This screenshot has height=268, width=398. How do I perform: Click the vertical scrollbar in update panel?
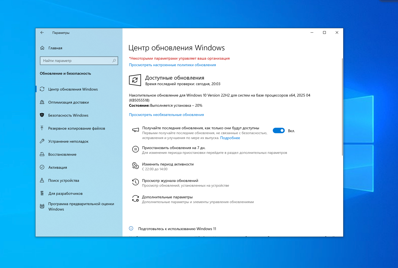coord(342,107)
